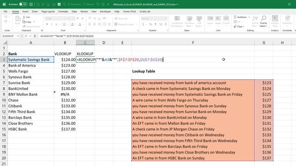Open the Copy options dropdown arrow
The height and width of the screenshot is (166, 296).
click(34, 22)
